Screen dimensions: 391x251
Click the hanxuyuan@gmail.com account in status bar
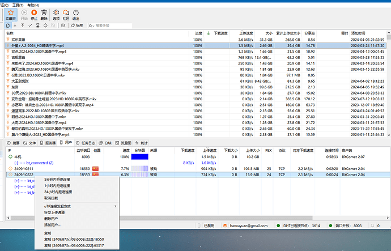pyautogui.click(x=245, y=226)
